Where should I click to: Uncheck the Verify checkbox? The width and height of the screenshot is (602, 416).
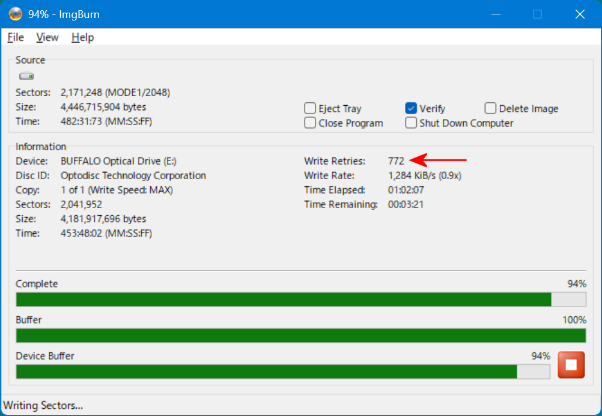pyautogui.click(x=411, y=108)
